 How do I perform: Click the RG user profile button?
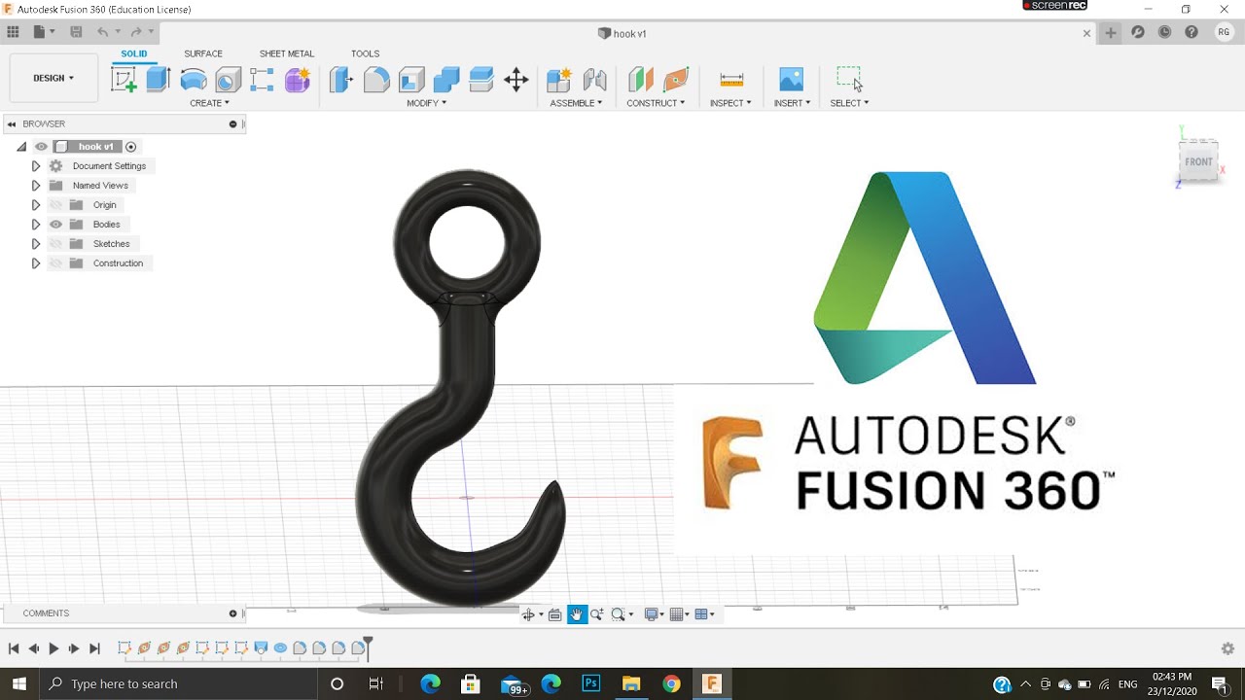click(x=1224, y=32)
